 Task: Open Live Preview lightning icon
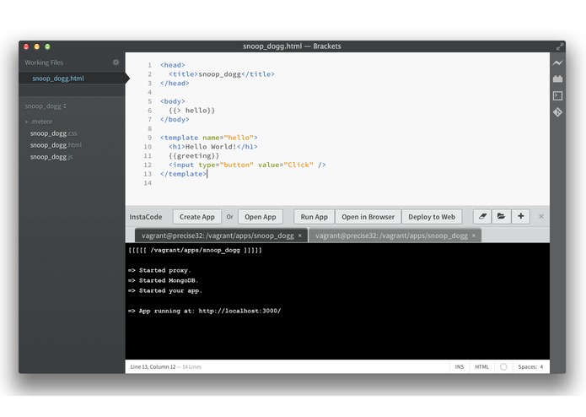tap(557, 62)
